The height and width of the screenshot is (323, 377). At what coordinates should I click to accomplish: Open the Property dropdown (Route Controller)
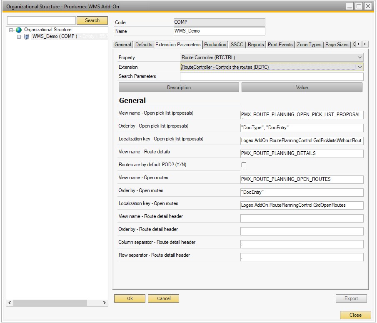pos(360,58)
